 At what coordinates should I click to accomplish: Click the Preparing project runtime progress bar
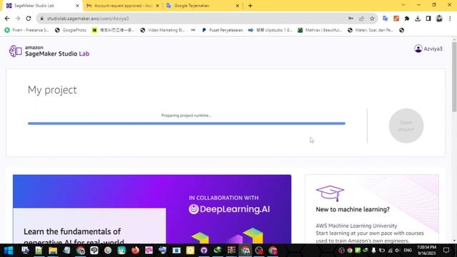pos(186,124)
